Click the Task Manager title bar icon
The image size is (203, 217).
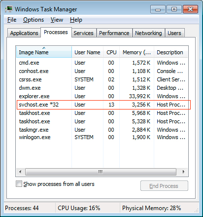point(9,9)
